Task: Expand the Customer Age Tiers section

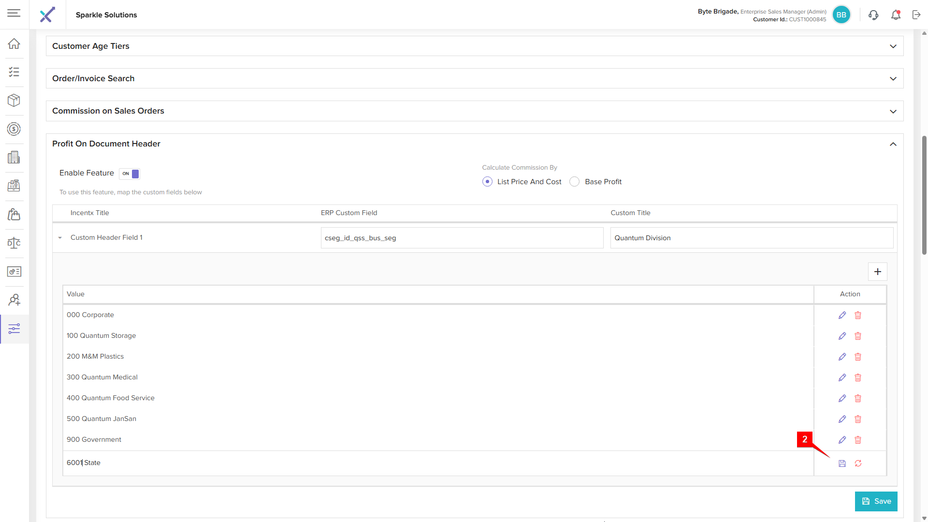Action: 893,46
